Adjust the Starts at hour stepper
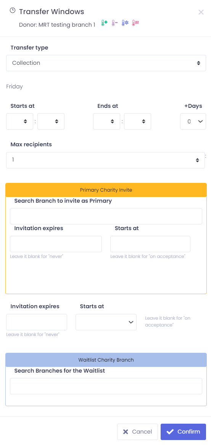The width and height of the screenshot is (211, 445). 19,122
